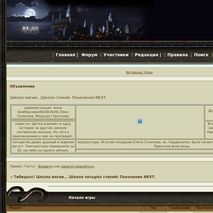Open the Поиск menu item

(201, 55)
